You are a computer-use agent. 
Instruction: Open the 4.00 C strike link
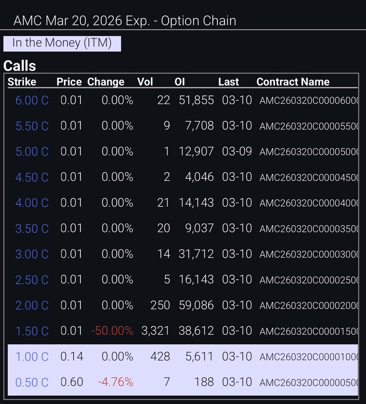pos(32,203)
